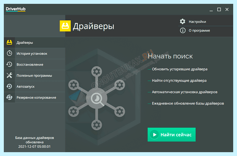
Task: Click the Начать поиск heading
Action: point(170,56)
